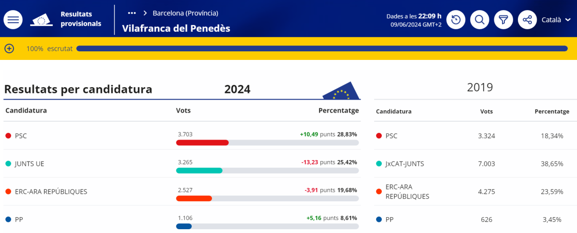The image size is (577, 233).
Task: Click the ERC-ARA REPÚBLIQUES 2024 vote bar
Action: 267,198
